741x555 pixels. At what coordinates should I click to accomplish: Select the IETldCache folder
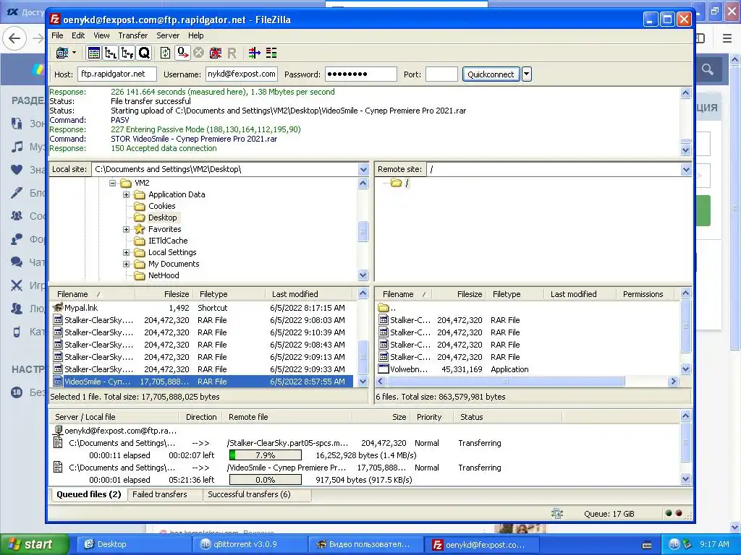[168, 241]
